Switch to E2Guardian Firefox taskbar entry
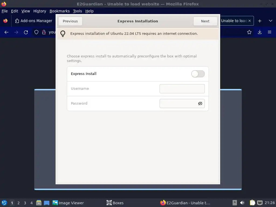276x207 pixels. pyautogui.click(x=185, y=203)
